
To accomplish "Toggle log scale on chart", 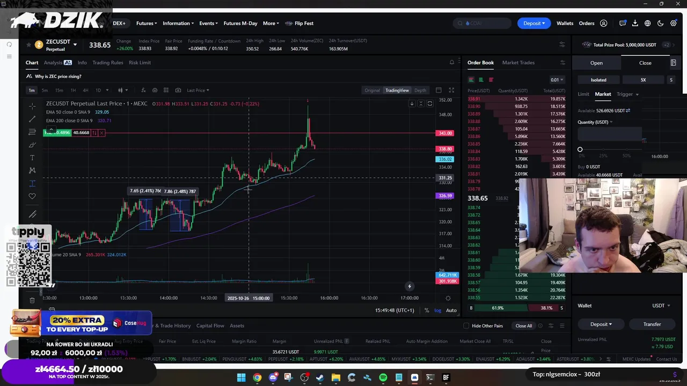I will click(437, 310).
